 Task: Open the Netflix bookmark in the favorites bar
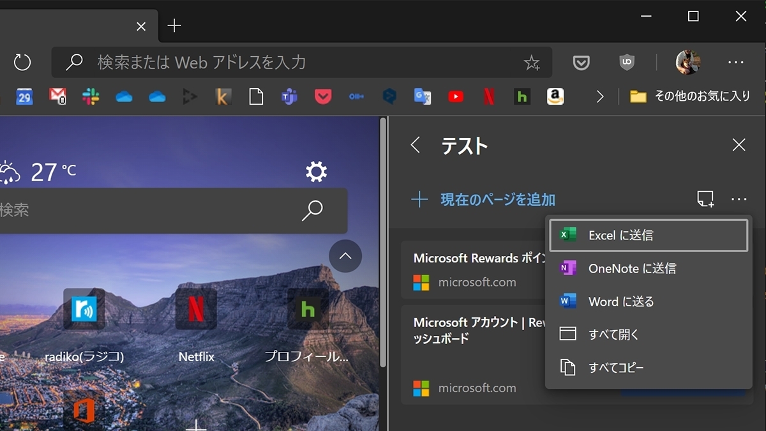(489, 96)
